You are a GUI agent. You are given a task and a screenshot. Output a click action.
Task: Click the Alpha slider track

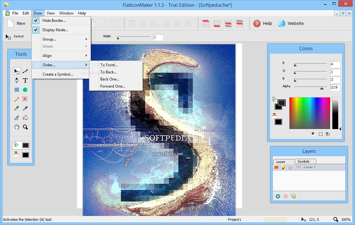click(310, 87)
